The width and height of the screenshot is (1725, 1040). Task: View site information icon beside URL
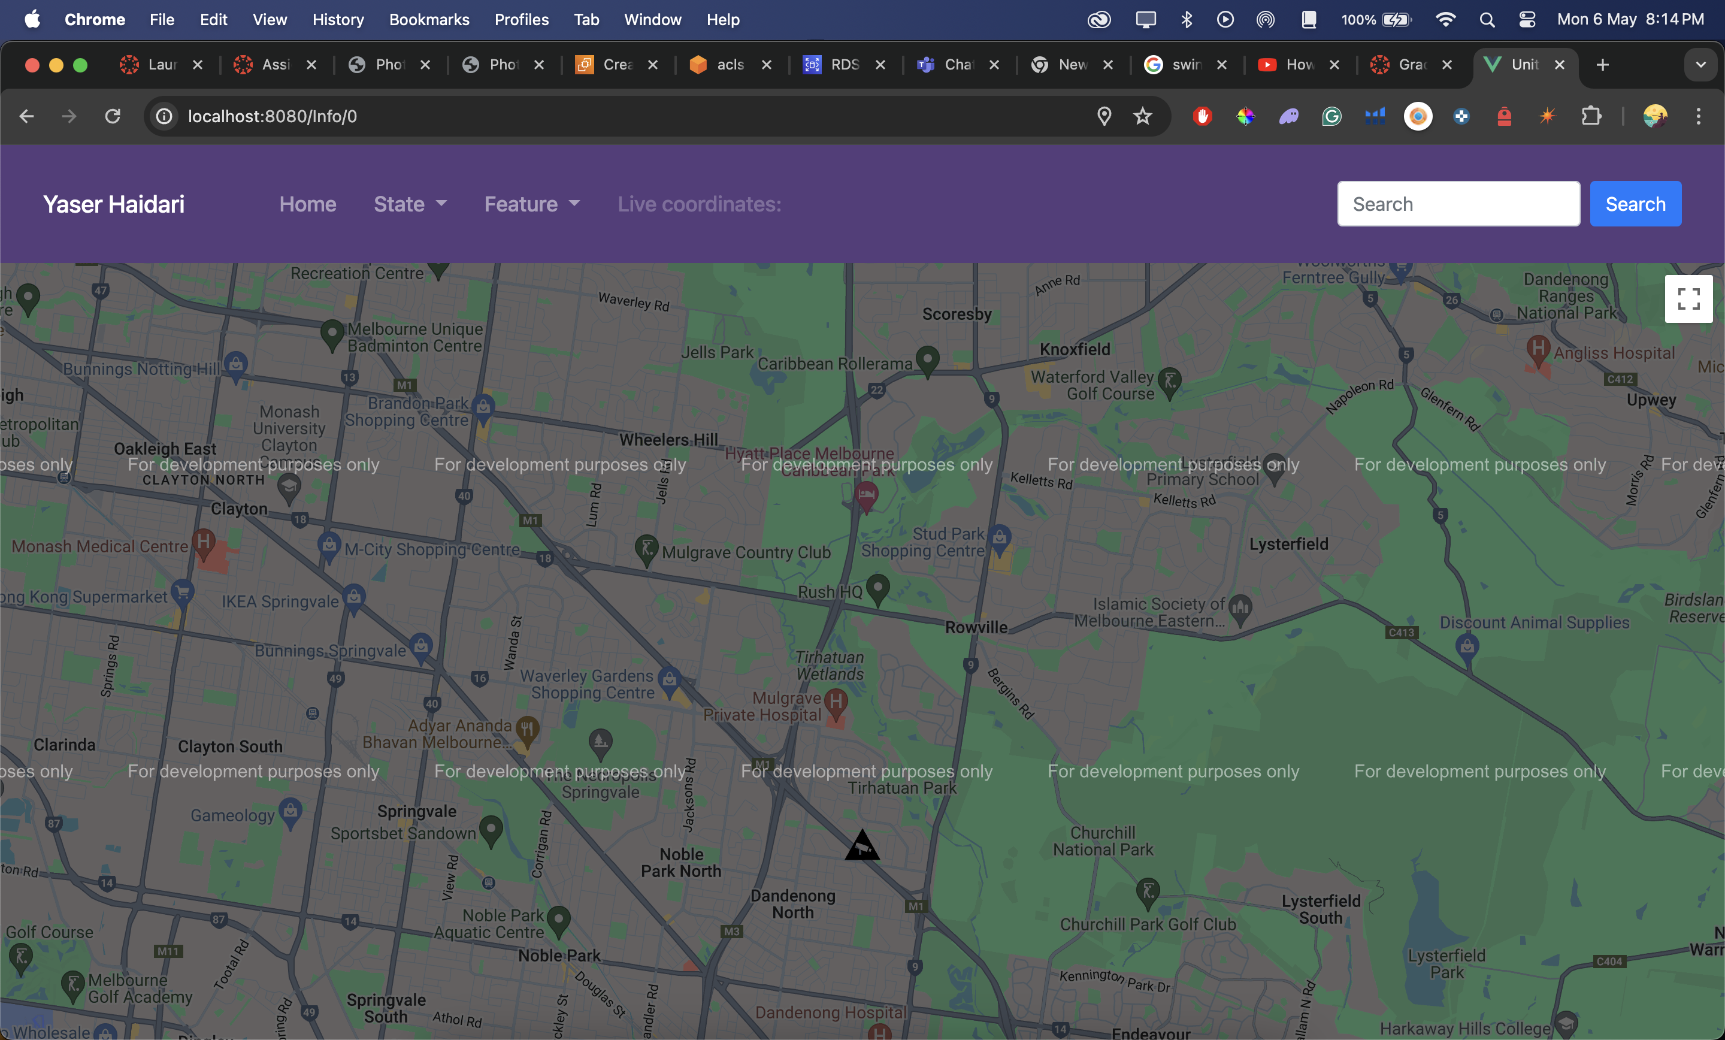pos(165,116)
